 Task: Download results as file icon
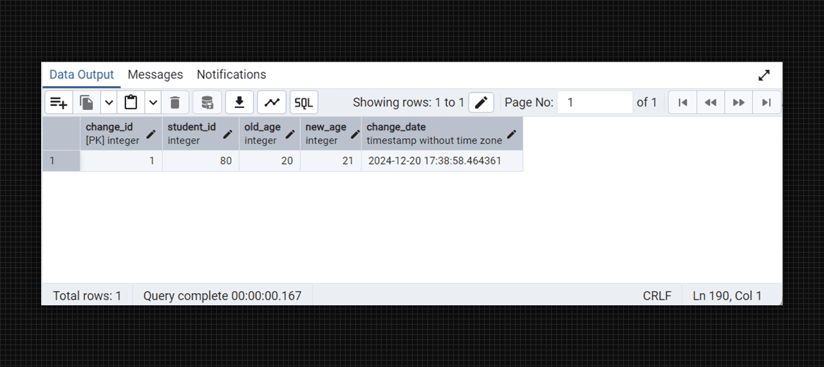point(239,102)
